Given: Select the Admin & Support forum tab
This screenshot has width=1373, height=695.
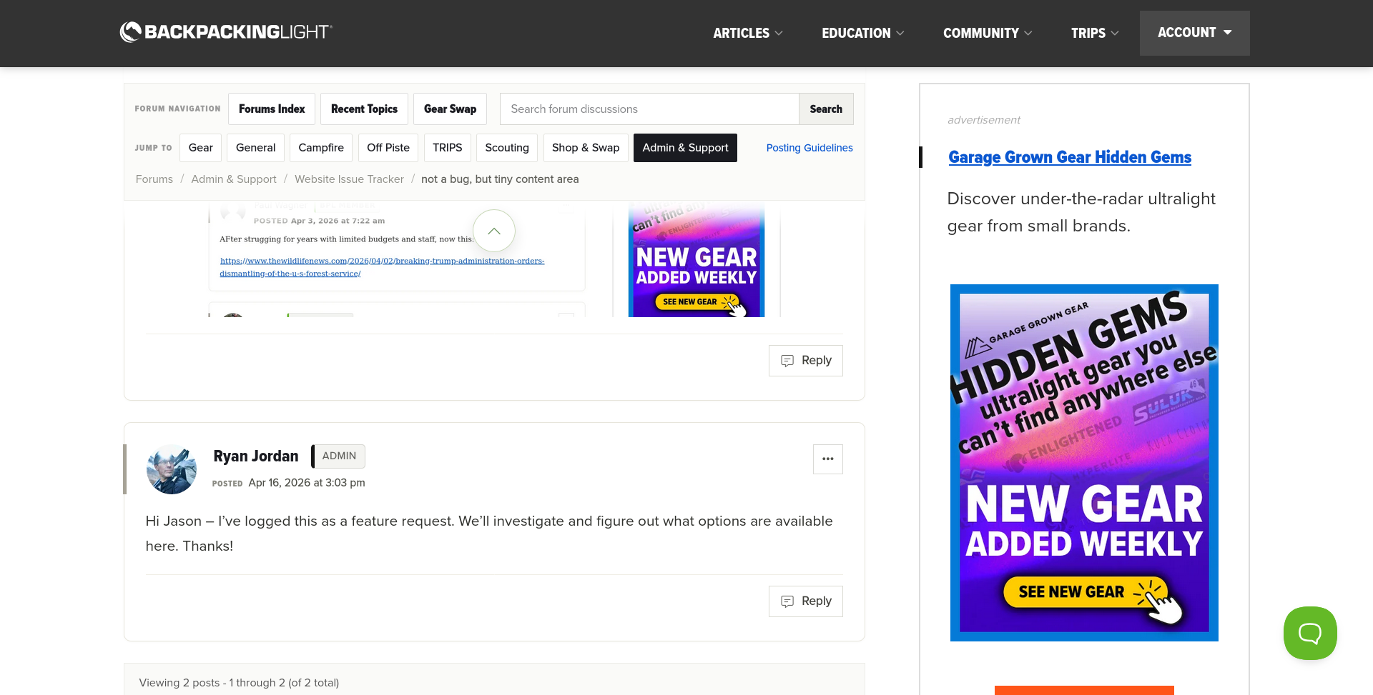Looking at the screenshot, I should [x=685, y=148].
